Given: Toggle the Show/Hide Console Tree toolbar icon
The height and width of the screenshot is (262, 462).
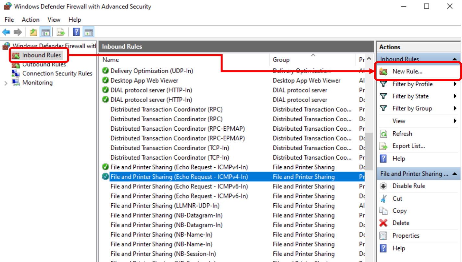Looking at the screenshot, I should pyautogui.click(x=45, y=32).
